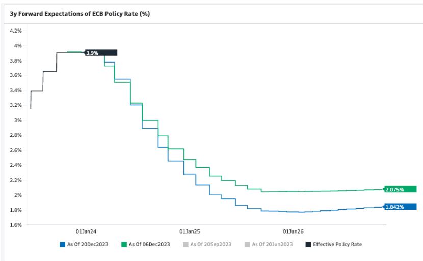This screenshot has width=423, height=261.
Task: Click the chart title text
Action: pyautogui.click(x=80, y=14)
